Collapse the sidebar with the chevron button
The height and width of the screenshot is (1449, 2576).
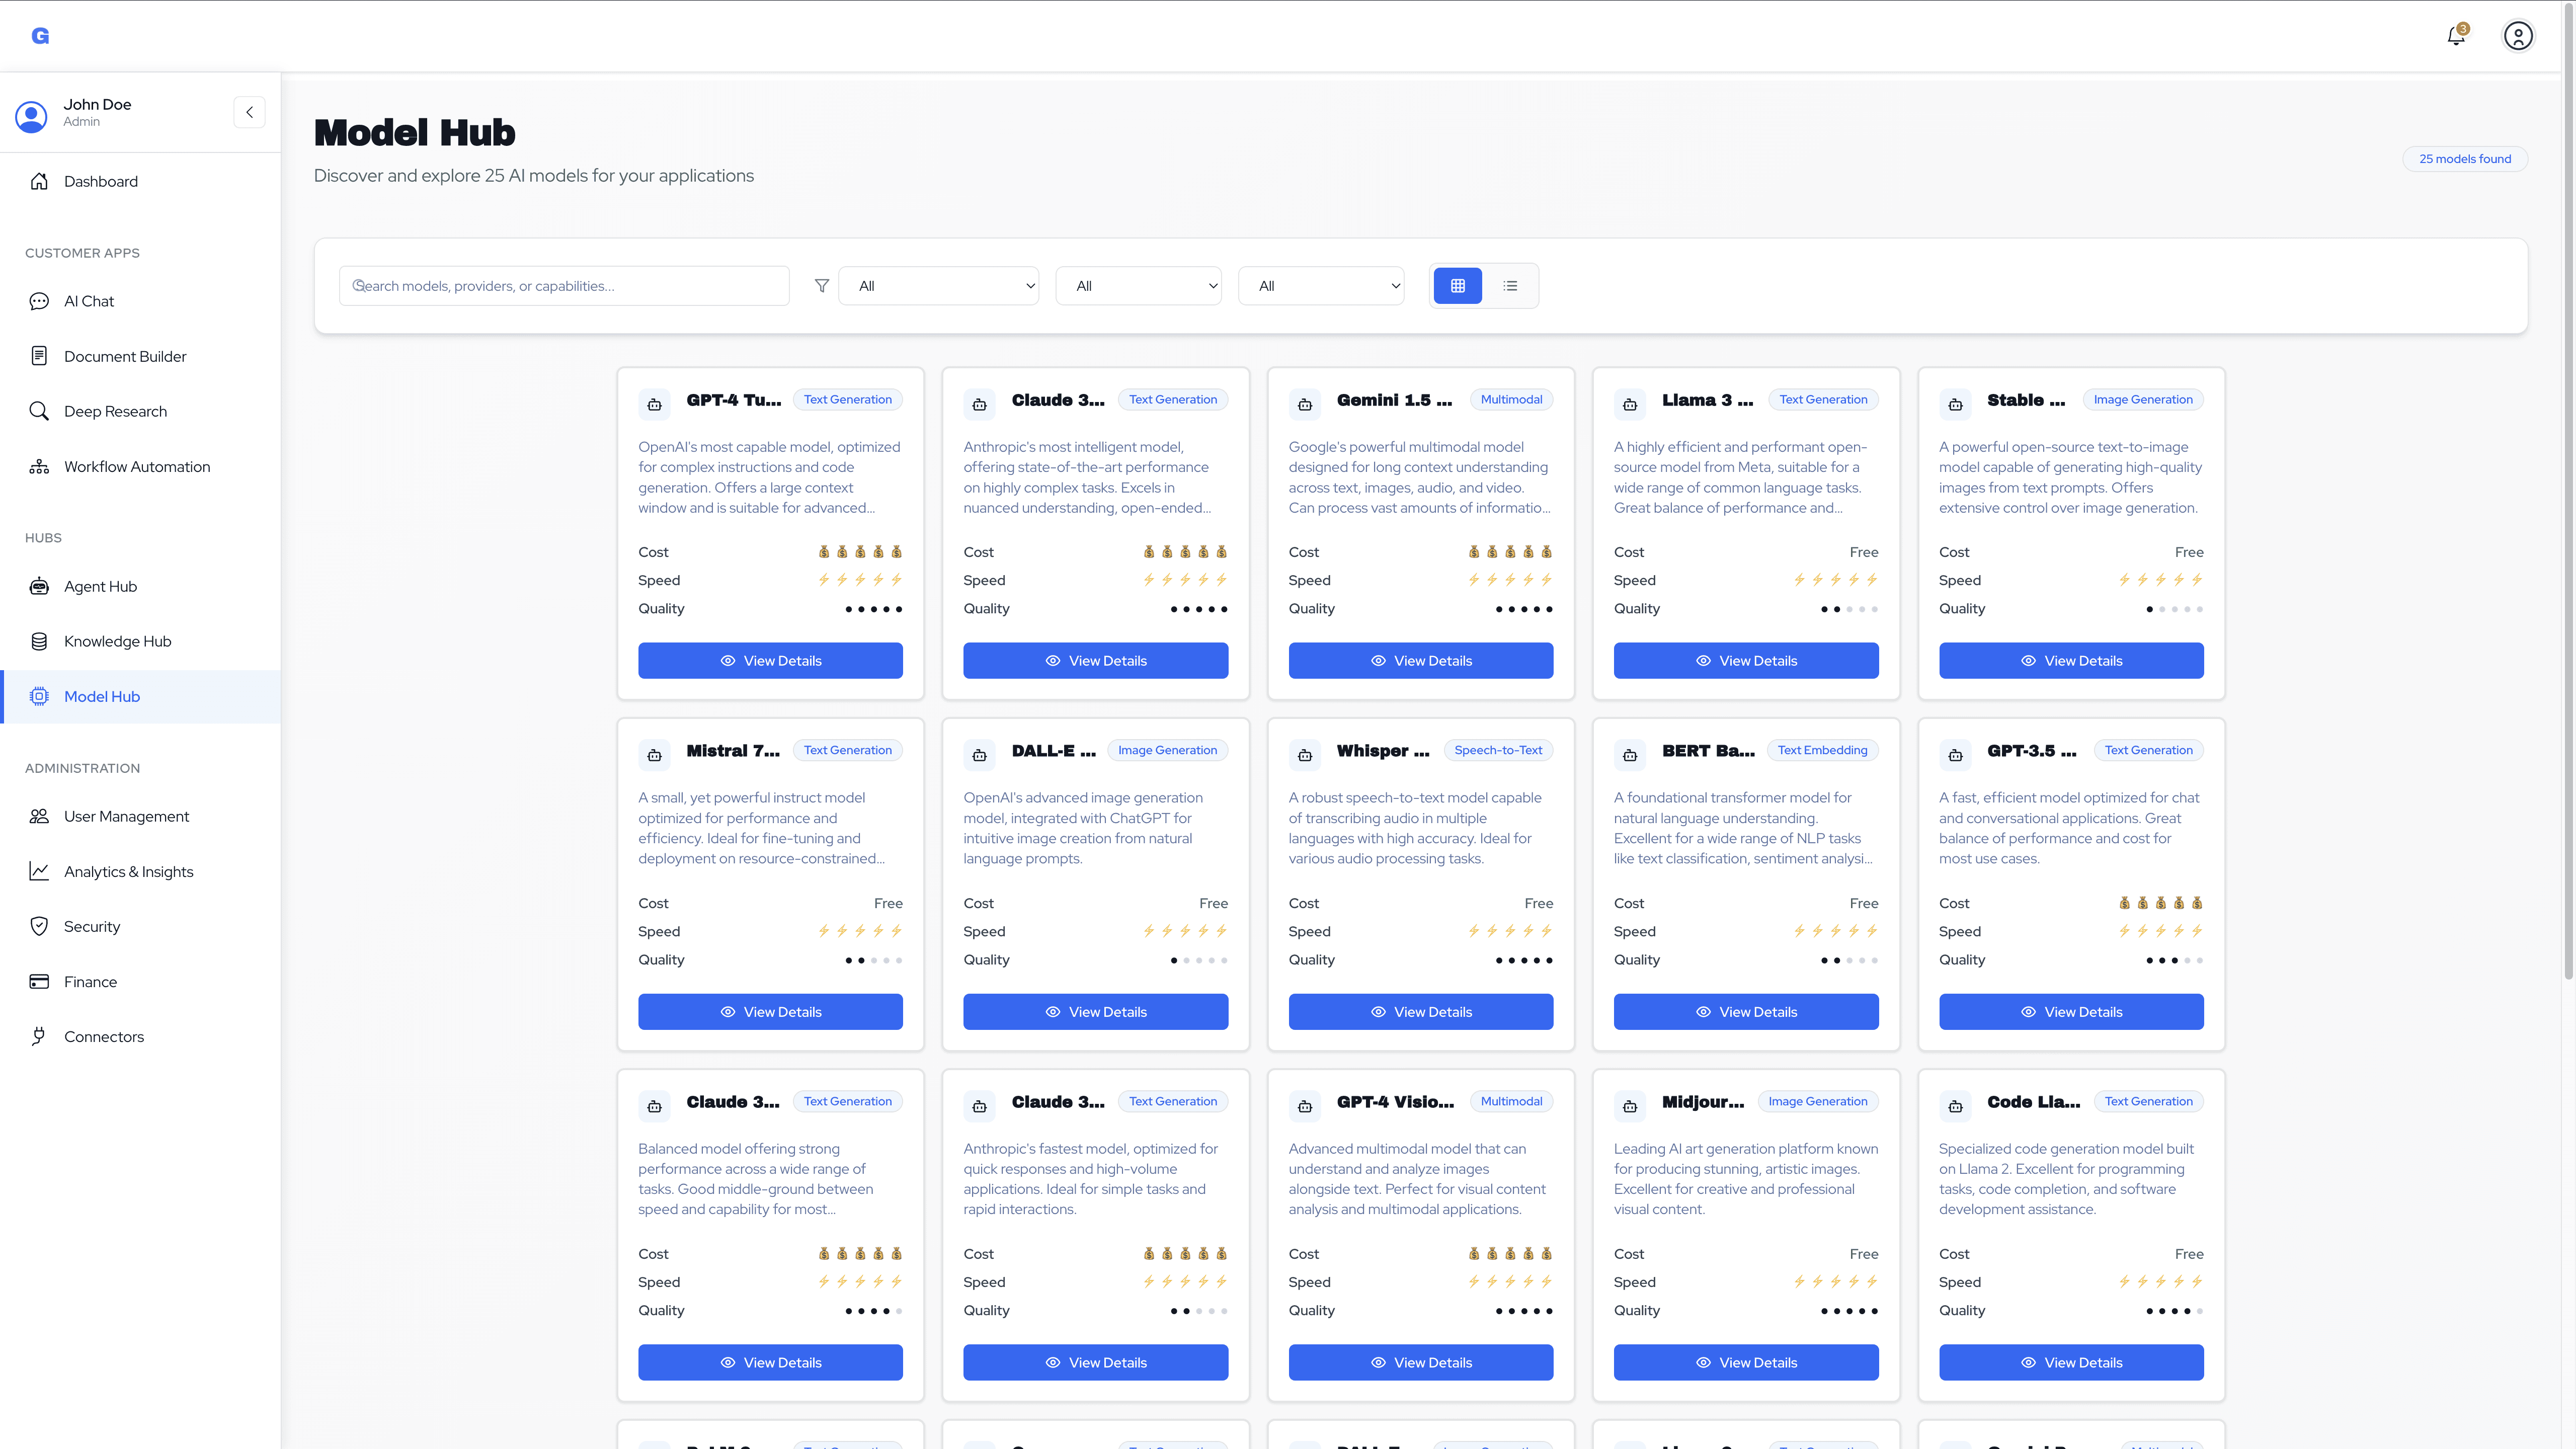(x=249, y=112)
